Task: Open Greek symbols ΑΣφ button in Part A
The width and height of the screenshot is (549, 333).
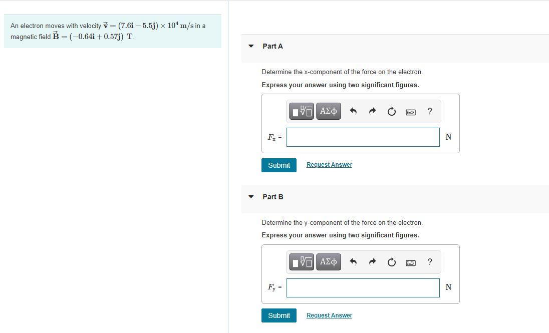Action: pyautogui.click(x=329, y=111)
